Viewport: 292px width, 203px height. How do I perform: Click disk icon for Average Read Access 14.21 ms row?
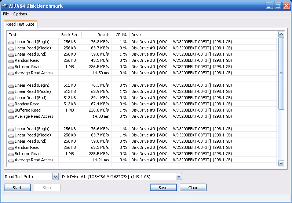(11, 160)
